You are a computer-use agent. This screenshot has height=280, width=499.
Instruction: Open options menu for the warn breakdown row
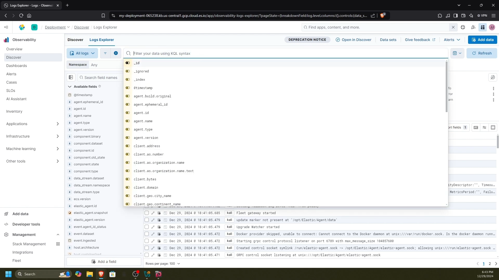(494, 100)
